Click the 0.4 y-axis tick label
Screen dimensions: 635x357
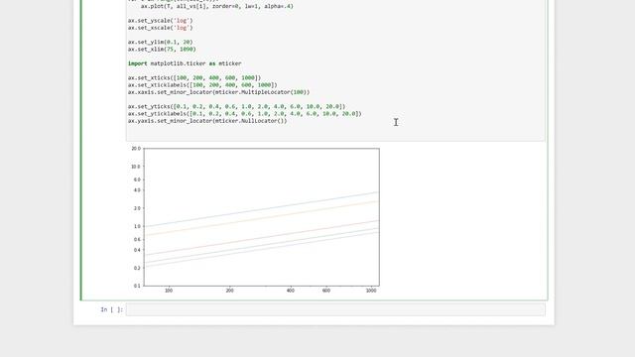point(137,250)
